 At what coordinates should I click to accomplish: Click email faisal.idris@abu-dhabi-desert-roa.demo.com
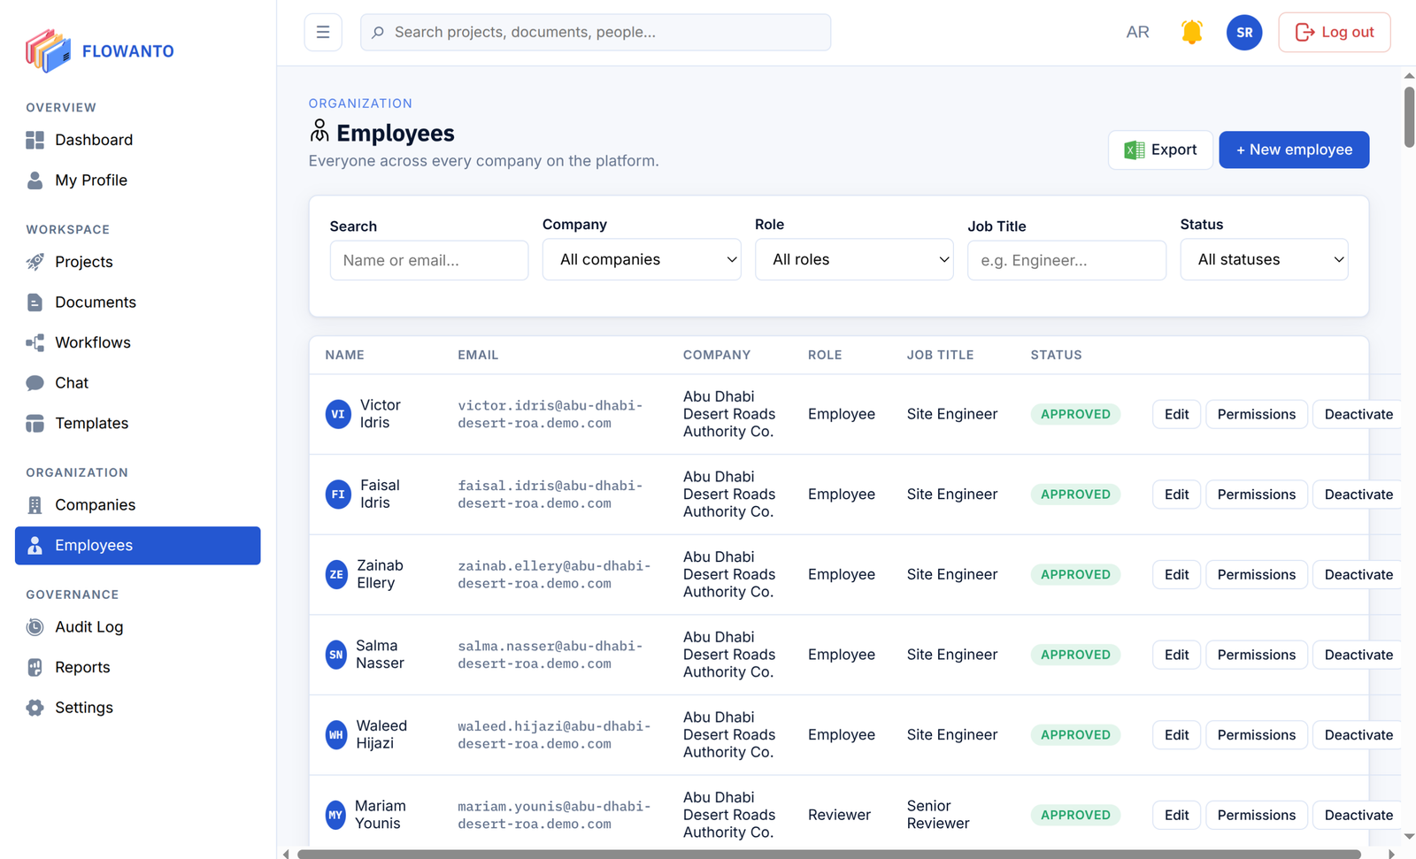[x=550, y=495]
